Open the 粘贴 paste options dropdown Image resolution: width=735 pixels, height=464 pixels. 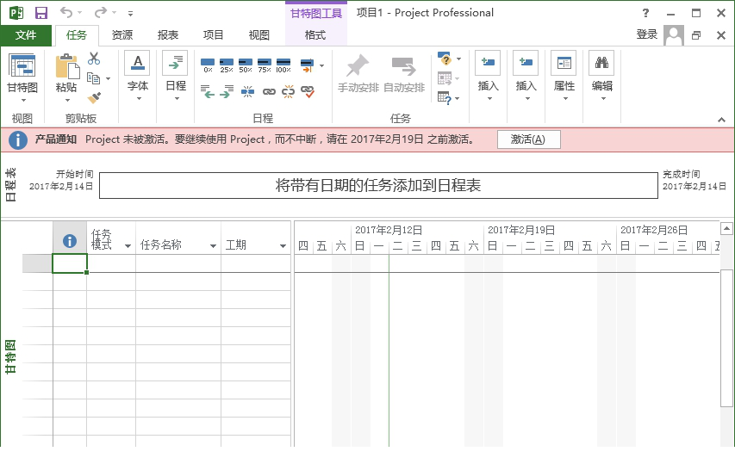66,99
